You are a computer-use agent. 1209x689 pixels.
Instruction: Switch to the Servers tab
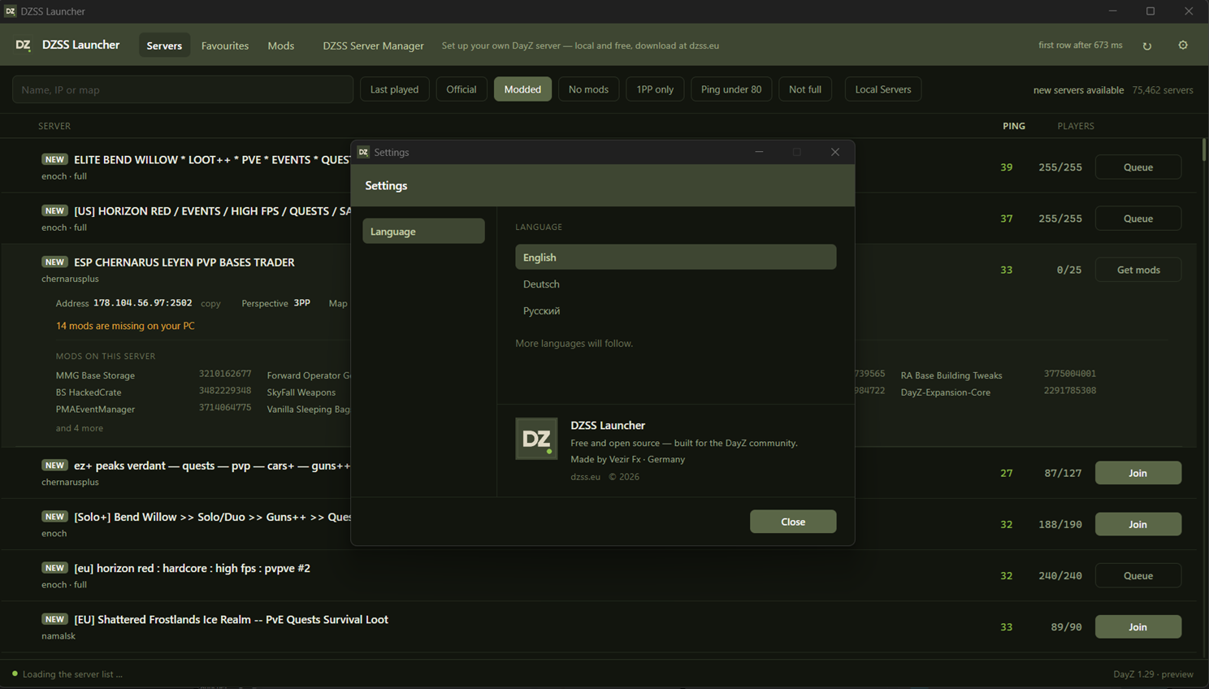pos(164,45)
